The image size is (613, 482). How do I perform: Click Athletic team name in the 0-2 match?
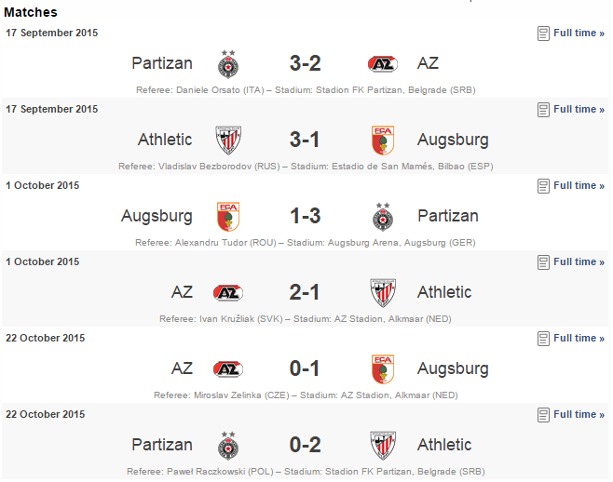tap(444, 445)
